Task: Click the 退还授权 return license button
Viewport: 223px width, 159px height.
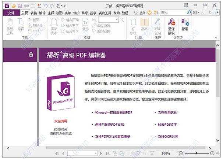Action: [171, 26]
